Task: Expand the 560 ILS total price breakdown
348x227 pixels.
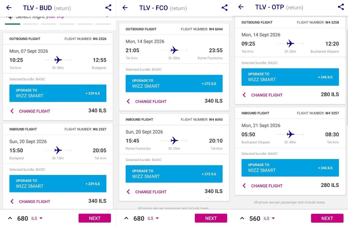Action: point(242,218)
